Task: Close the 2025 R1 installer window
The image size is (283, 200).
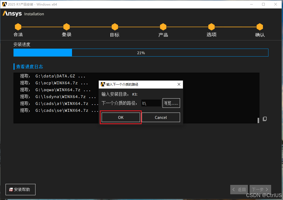Action: pos(275,4)
